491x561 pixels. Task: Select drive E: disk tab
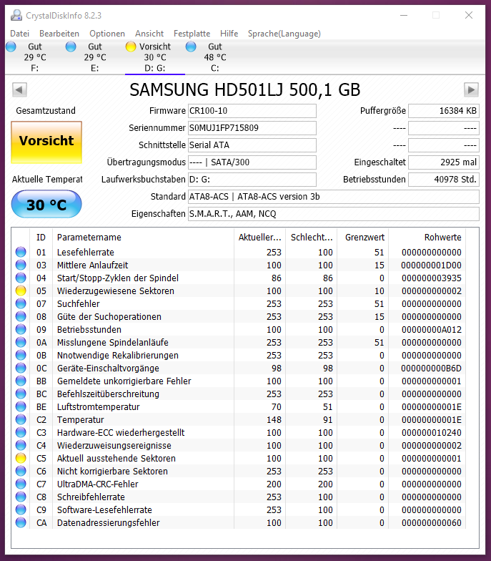pos(94,57)
